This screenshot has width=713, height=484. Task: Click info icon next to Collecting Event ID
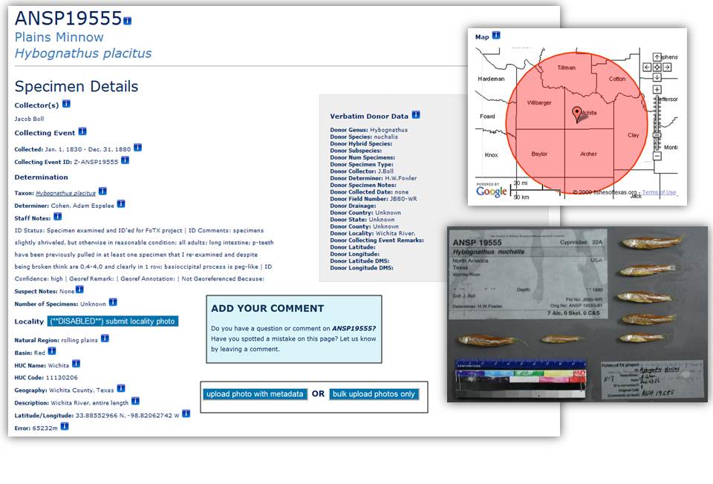(x=125, y=160)
